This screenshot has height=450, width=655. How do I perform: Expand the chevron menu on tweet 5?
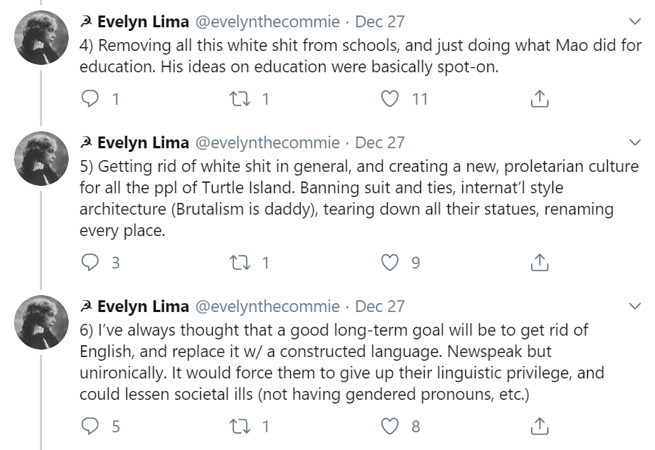point(634,142)
